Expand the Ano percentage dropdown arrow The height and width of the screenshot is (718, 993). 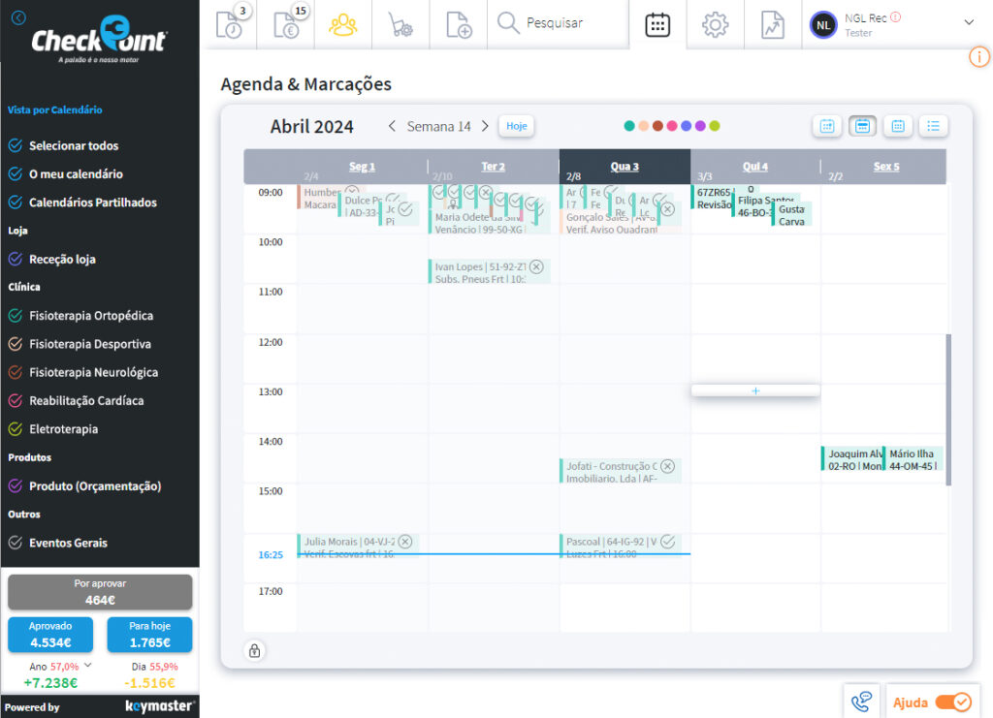(88, 665)
